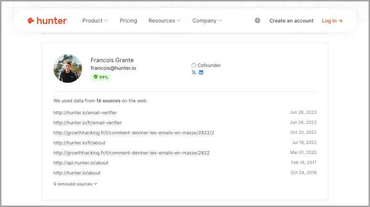370x207 pixels.
Task: Open the globe language selector
Action: [258, 21]
